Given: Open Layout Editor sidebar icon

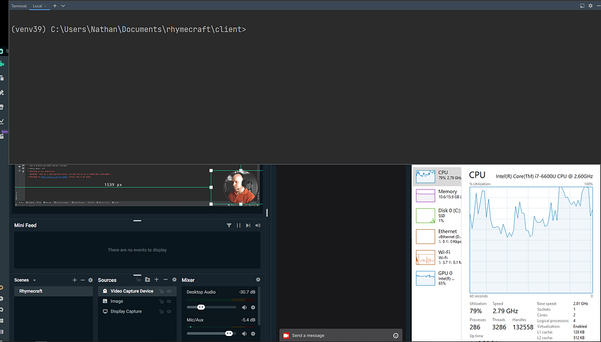Looking at the screenshot, I should pos(2,78).
